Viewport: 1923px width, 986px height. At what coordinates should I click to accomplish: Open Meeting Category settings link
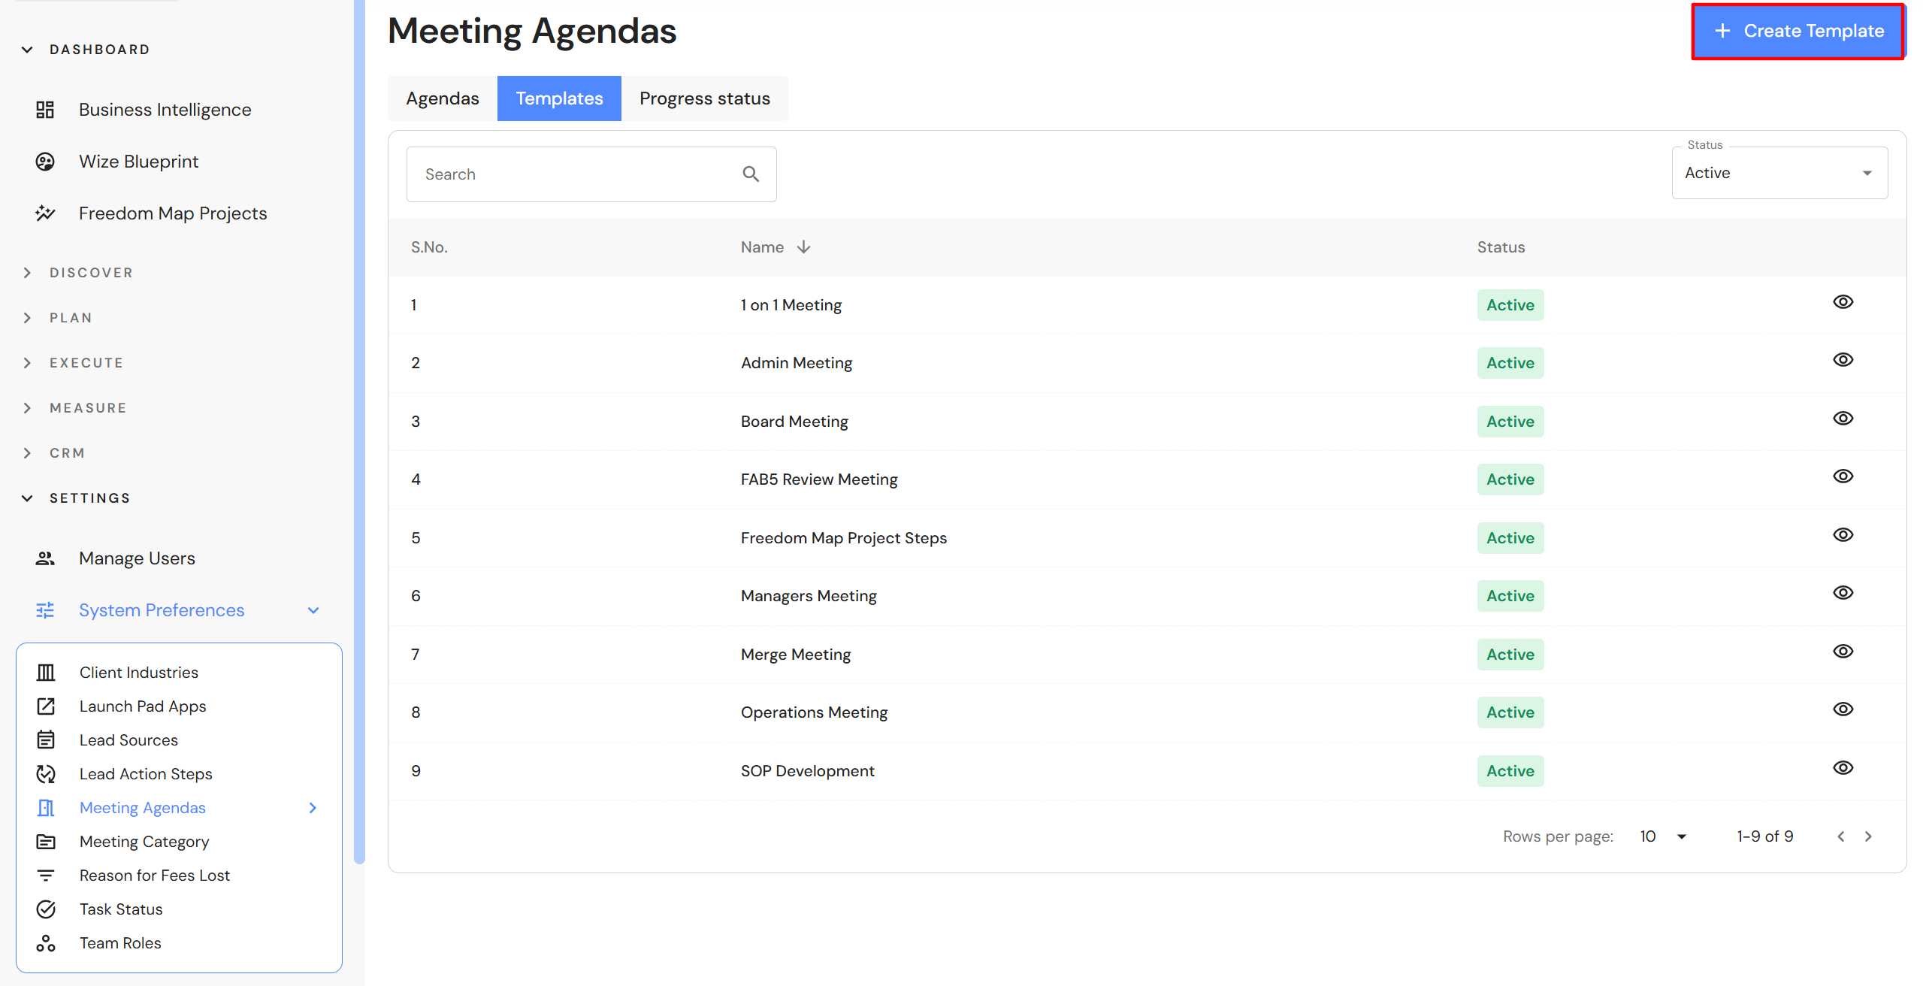(144, 842)
